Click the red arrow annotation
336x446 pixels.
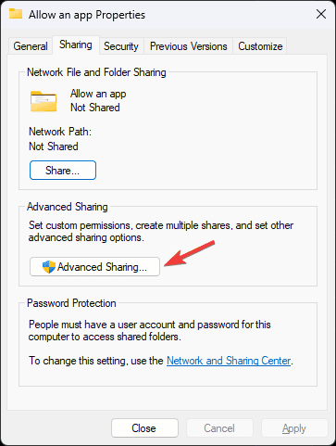pyautogui.click(x=190, y=253)
